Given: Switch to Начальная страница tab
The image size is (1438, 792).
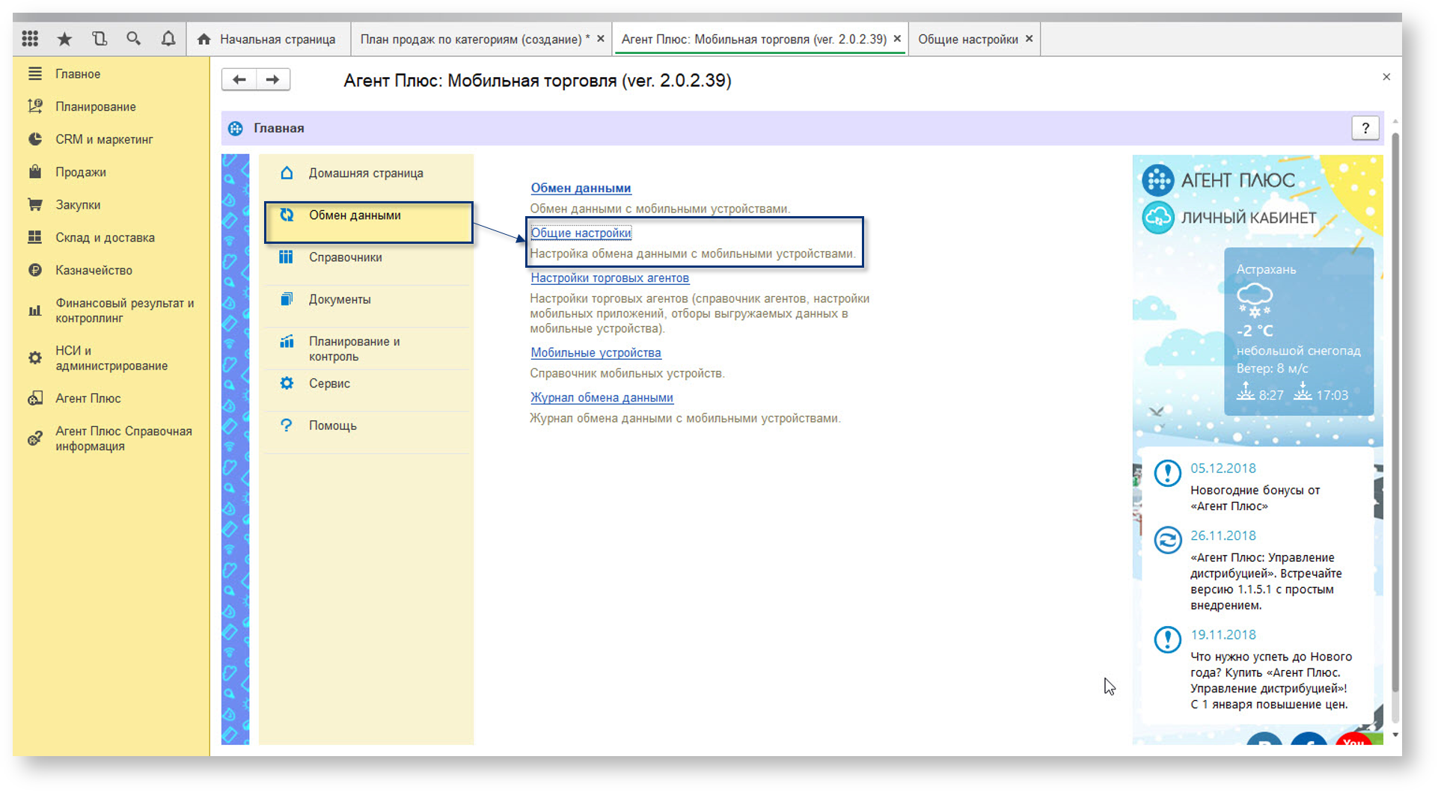Looking at the screenshot, I should coord(267,39).
